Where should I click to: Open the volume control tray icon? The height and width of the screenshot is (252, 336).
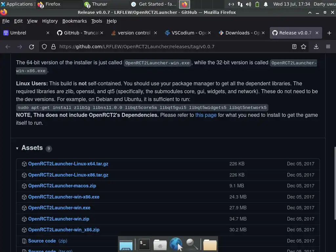tap(249, 4)
